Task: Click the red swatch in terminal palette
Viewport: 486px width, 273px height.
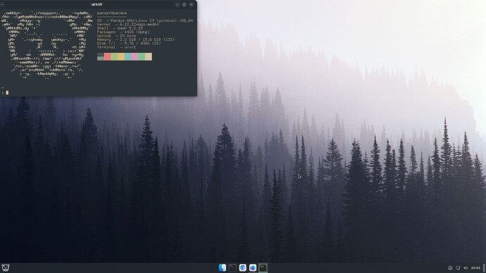Action: 108,57
